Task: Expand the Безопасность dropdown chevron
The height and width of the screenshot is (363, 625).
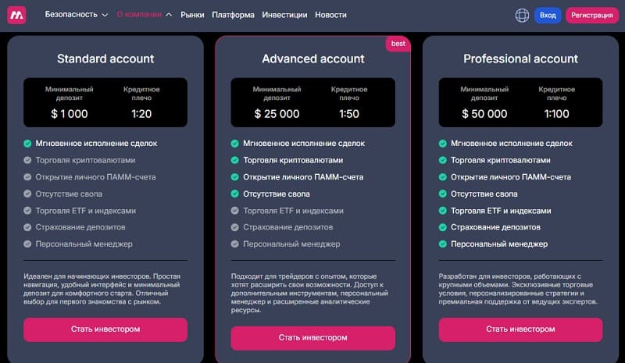Action: (105, 15)
